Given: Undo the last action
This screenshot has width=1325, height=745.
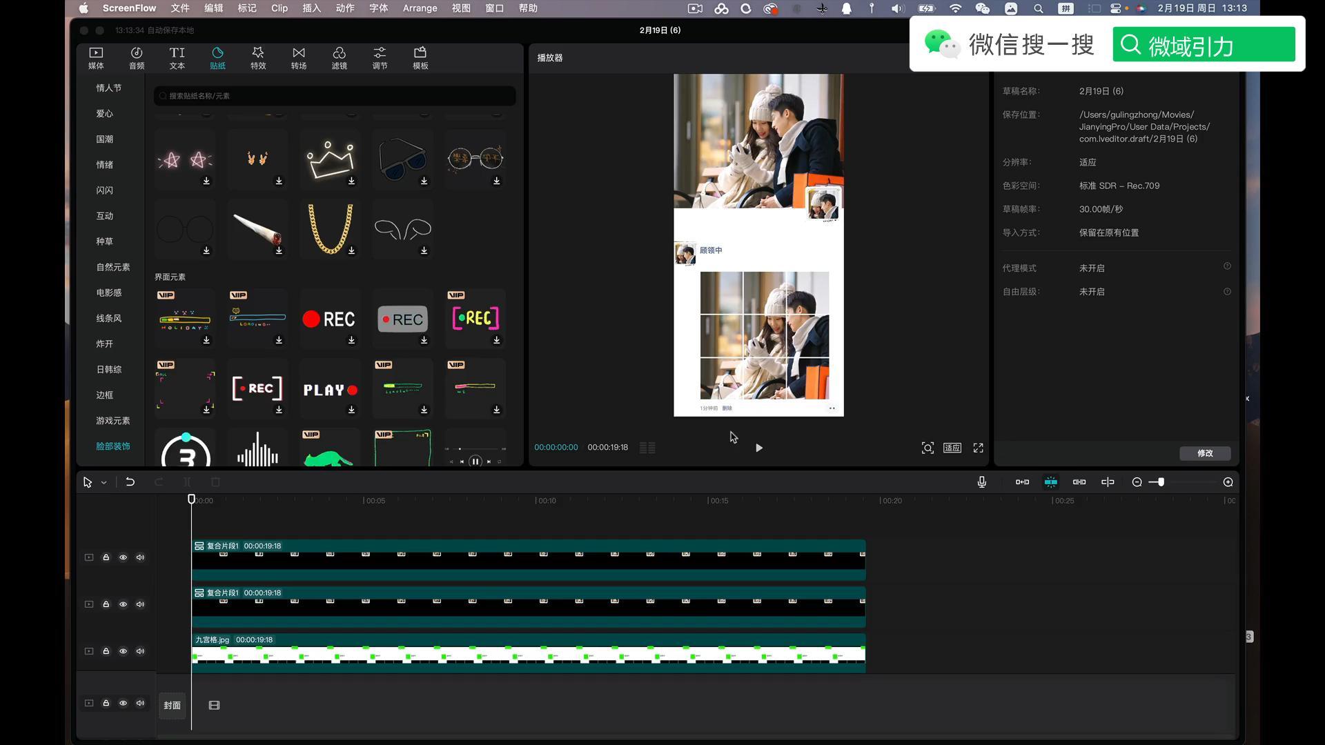Looking at the screenshot, I should 130,482.
